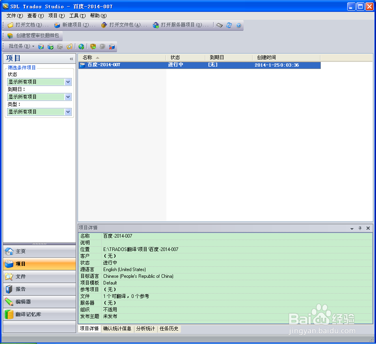The image size is (376, 344).
Task: Switch to 项目 view in navigation pane
Action: pos(39,264)
